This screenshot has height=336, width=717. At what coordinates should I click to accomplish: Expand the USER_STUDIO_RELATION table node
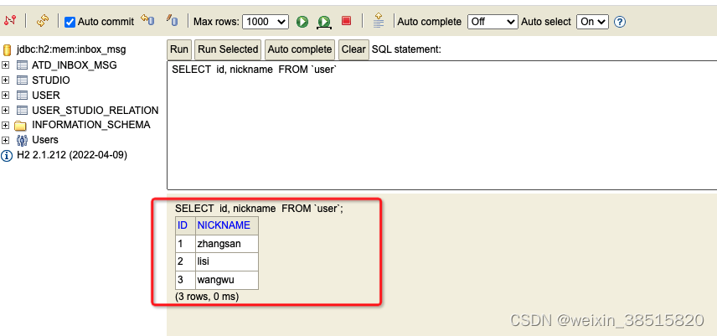coord(6,110)
